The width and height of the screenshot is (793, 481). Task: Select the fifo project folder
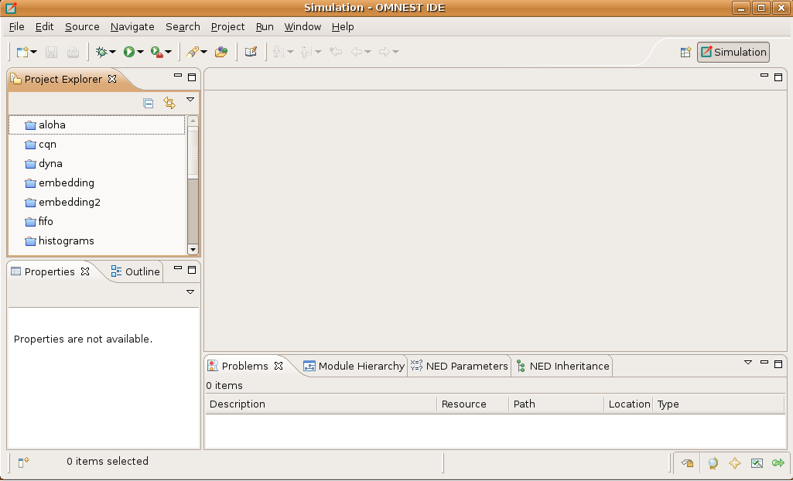click(97, 221)
